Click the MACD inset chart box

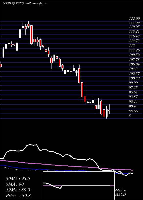pos(79,186)
